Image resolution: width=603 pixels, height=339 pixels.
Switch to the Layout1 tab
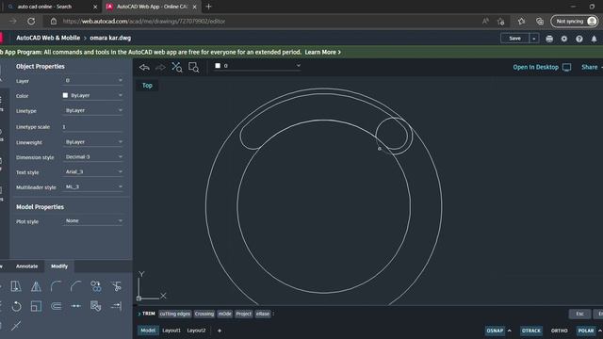coord(171,331)
